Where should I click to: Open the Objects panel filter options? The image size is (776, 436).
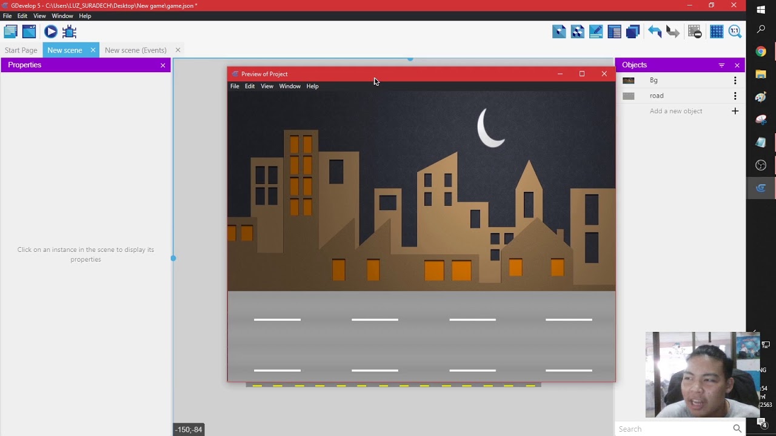pos(721,65)
